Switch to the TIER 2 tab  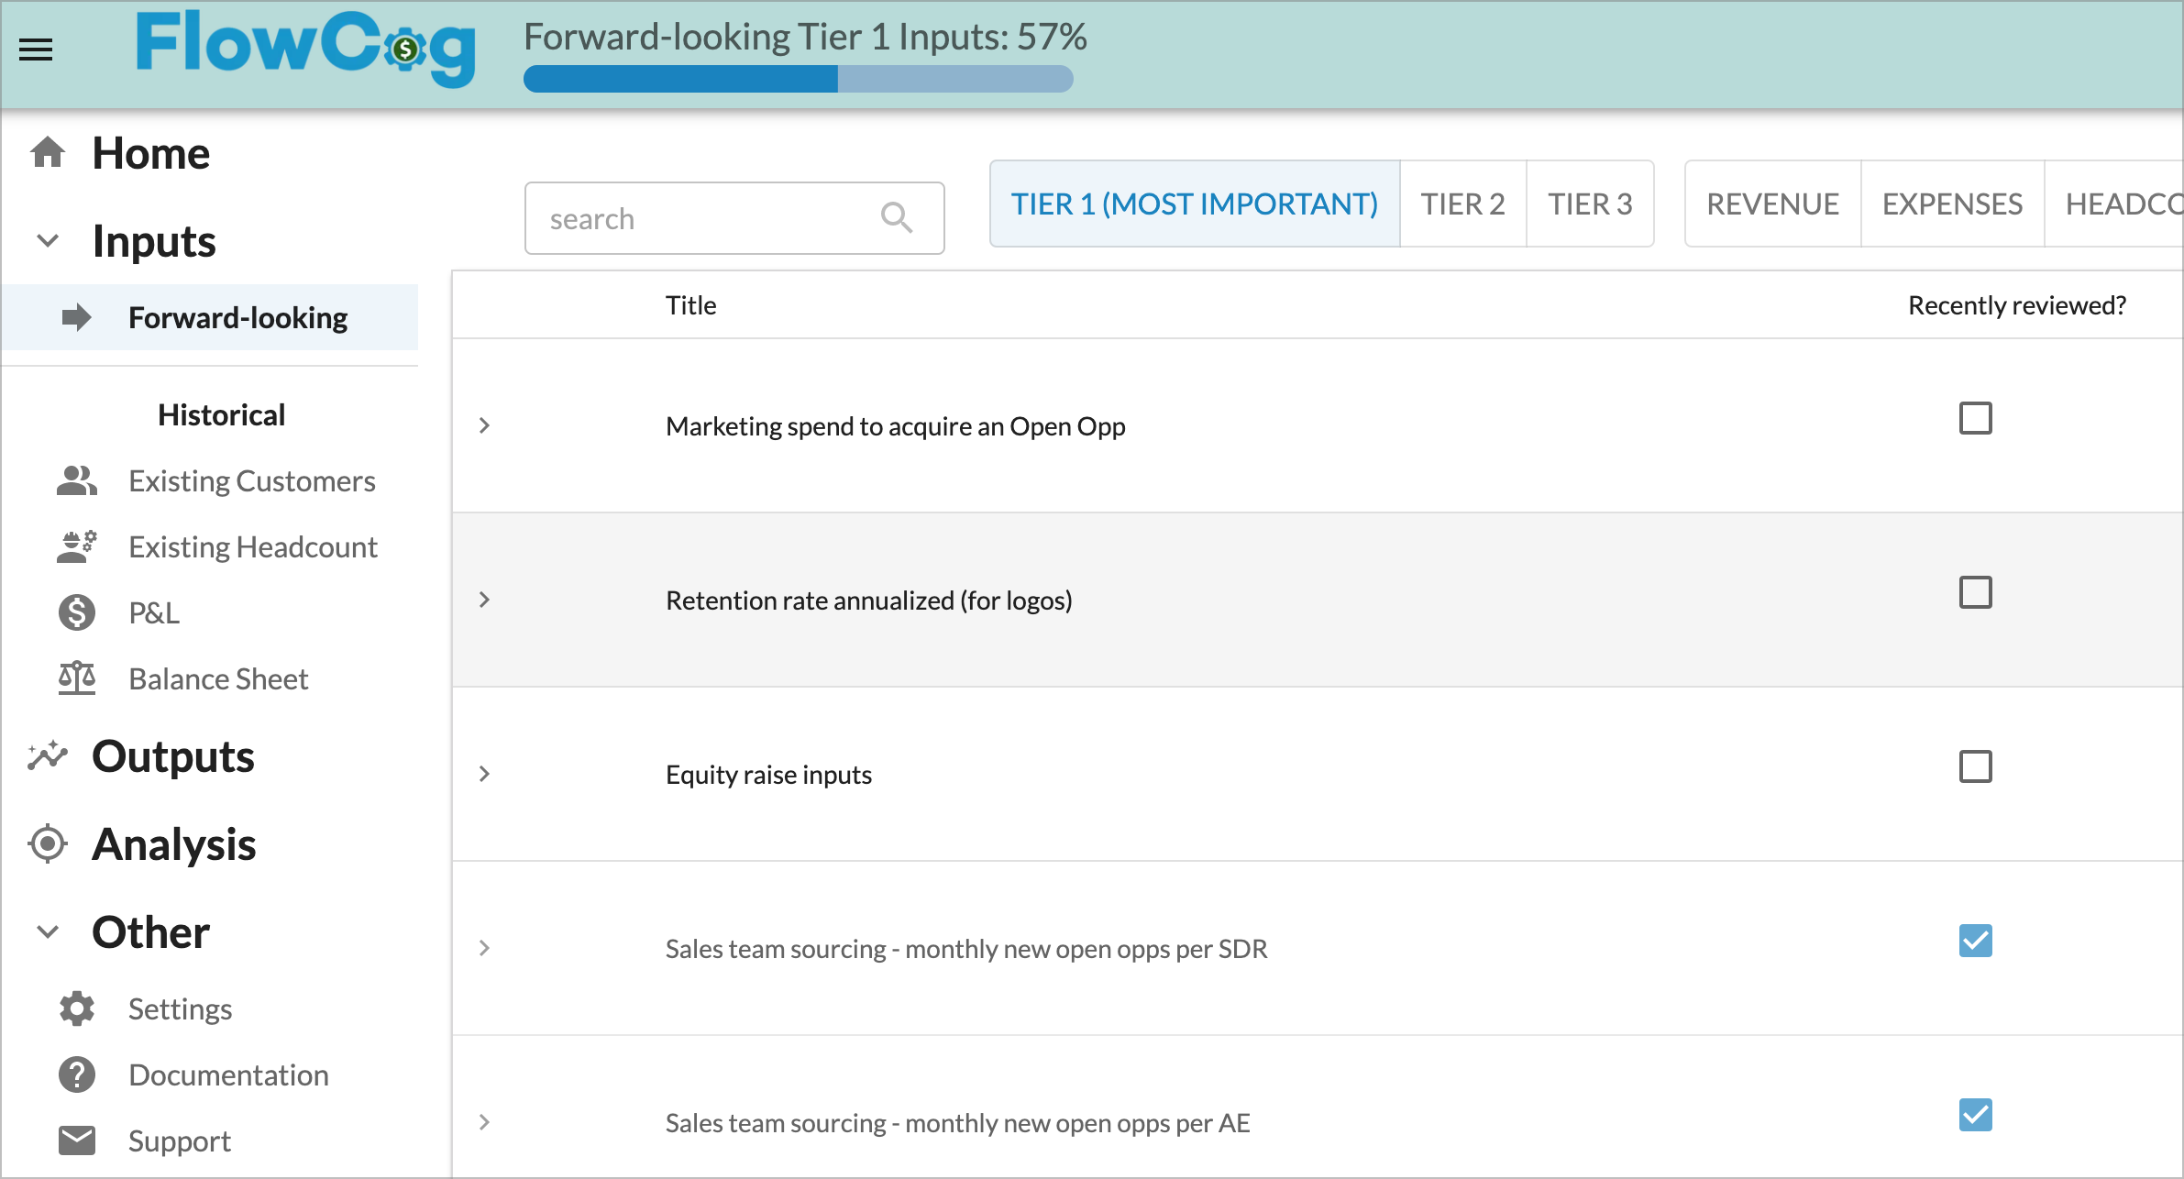click(1463, 204)
